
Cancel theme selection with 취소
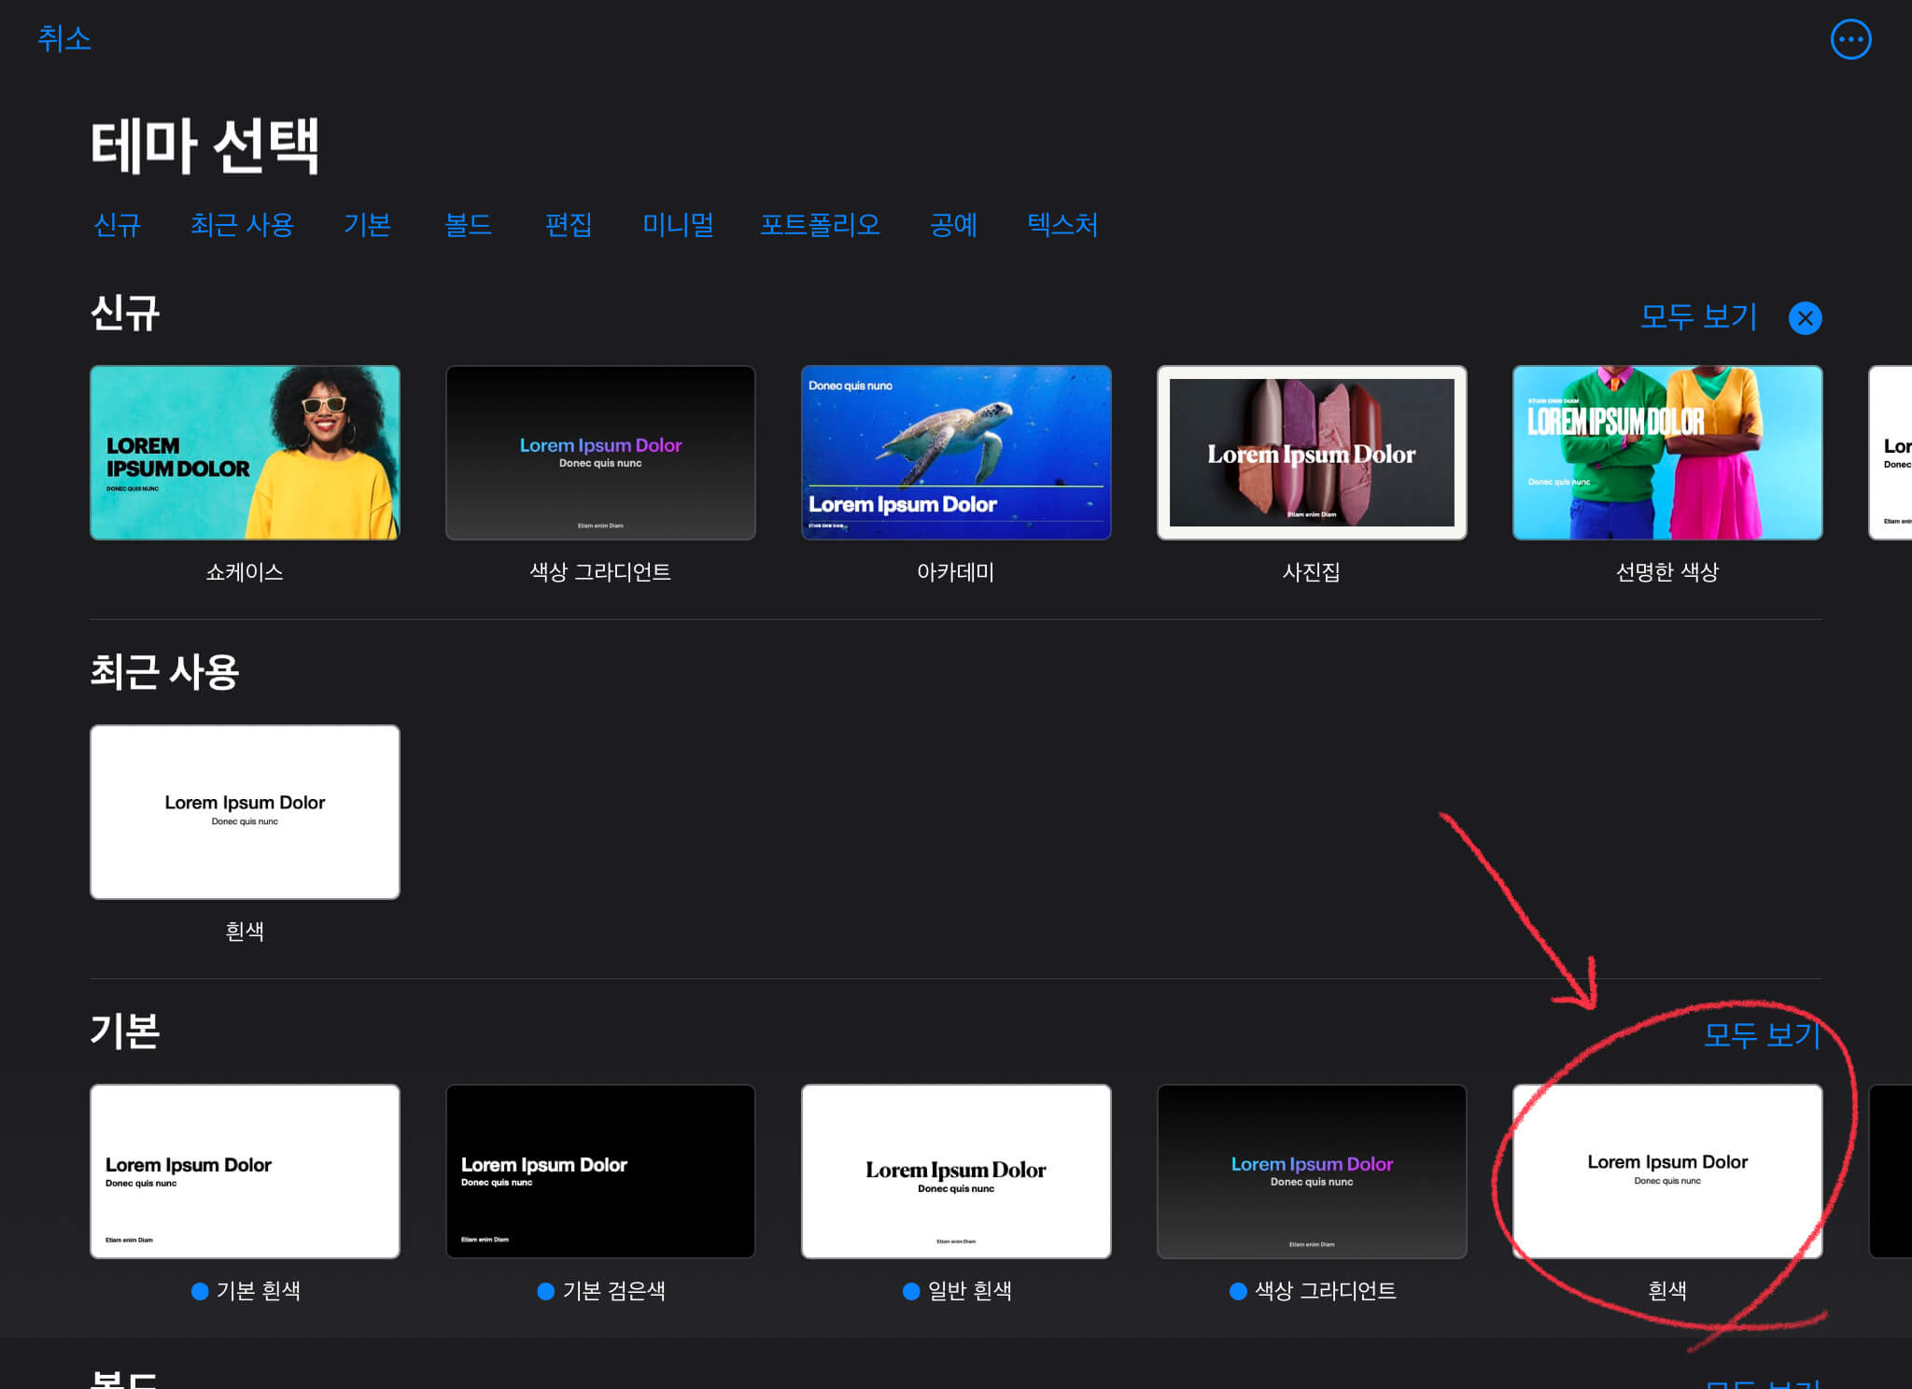click(63, 38)
